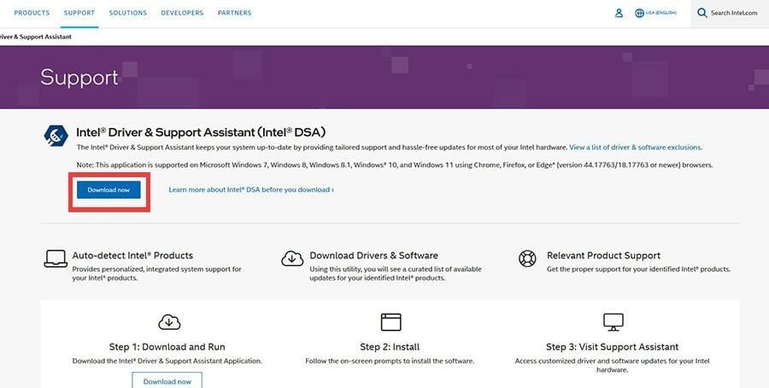Open the Solutions menu

(x=128, y=13)
